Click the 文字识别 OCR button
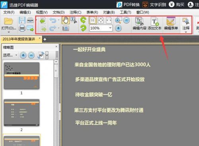Viewport: 199px width, 146px height. [x=154, y=5]
